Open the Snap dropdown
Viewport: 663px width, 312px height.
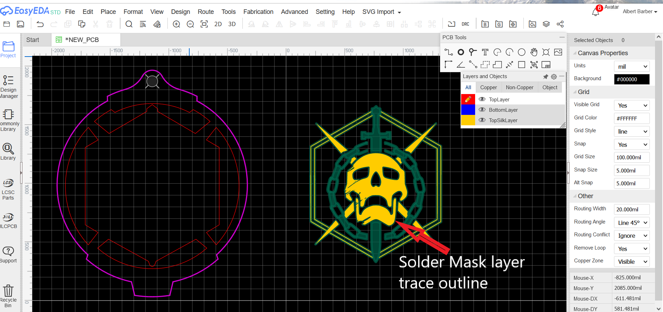pos(632,145)
